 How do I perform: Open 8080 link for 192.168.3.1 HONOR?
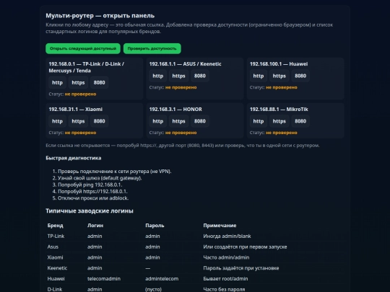200,121
